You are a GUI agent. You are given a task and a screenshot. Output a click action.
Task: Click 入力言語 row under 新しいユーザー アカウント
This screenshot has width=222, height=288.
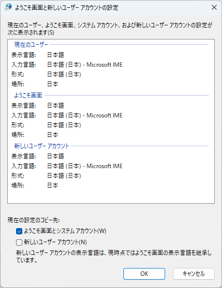(x=67, y=166)
